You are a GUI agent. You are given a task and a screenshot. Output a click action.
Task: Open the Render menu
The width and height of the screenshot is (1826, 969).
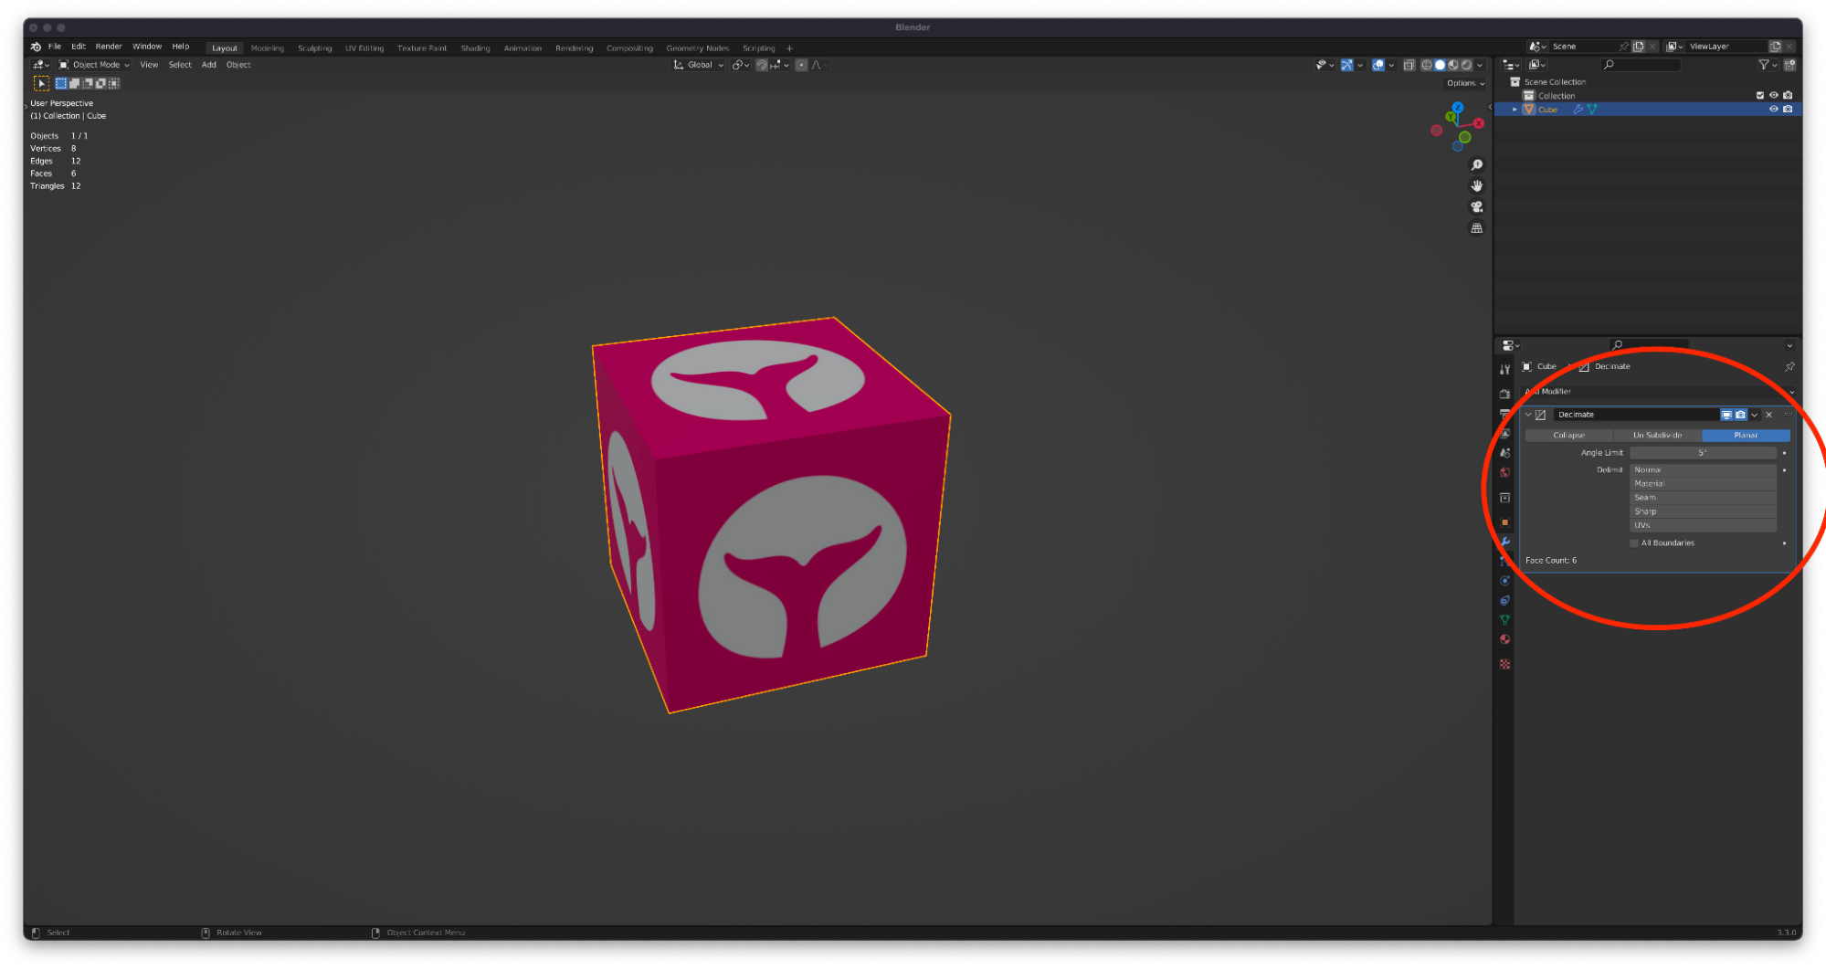click(109, 47)
